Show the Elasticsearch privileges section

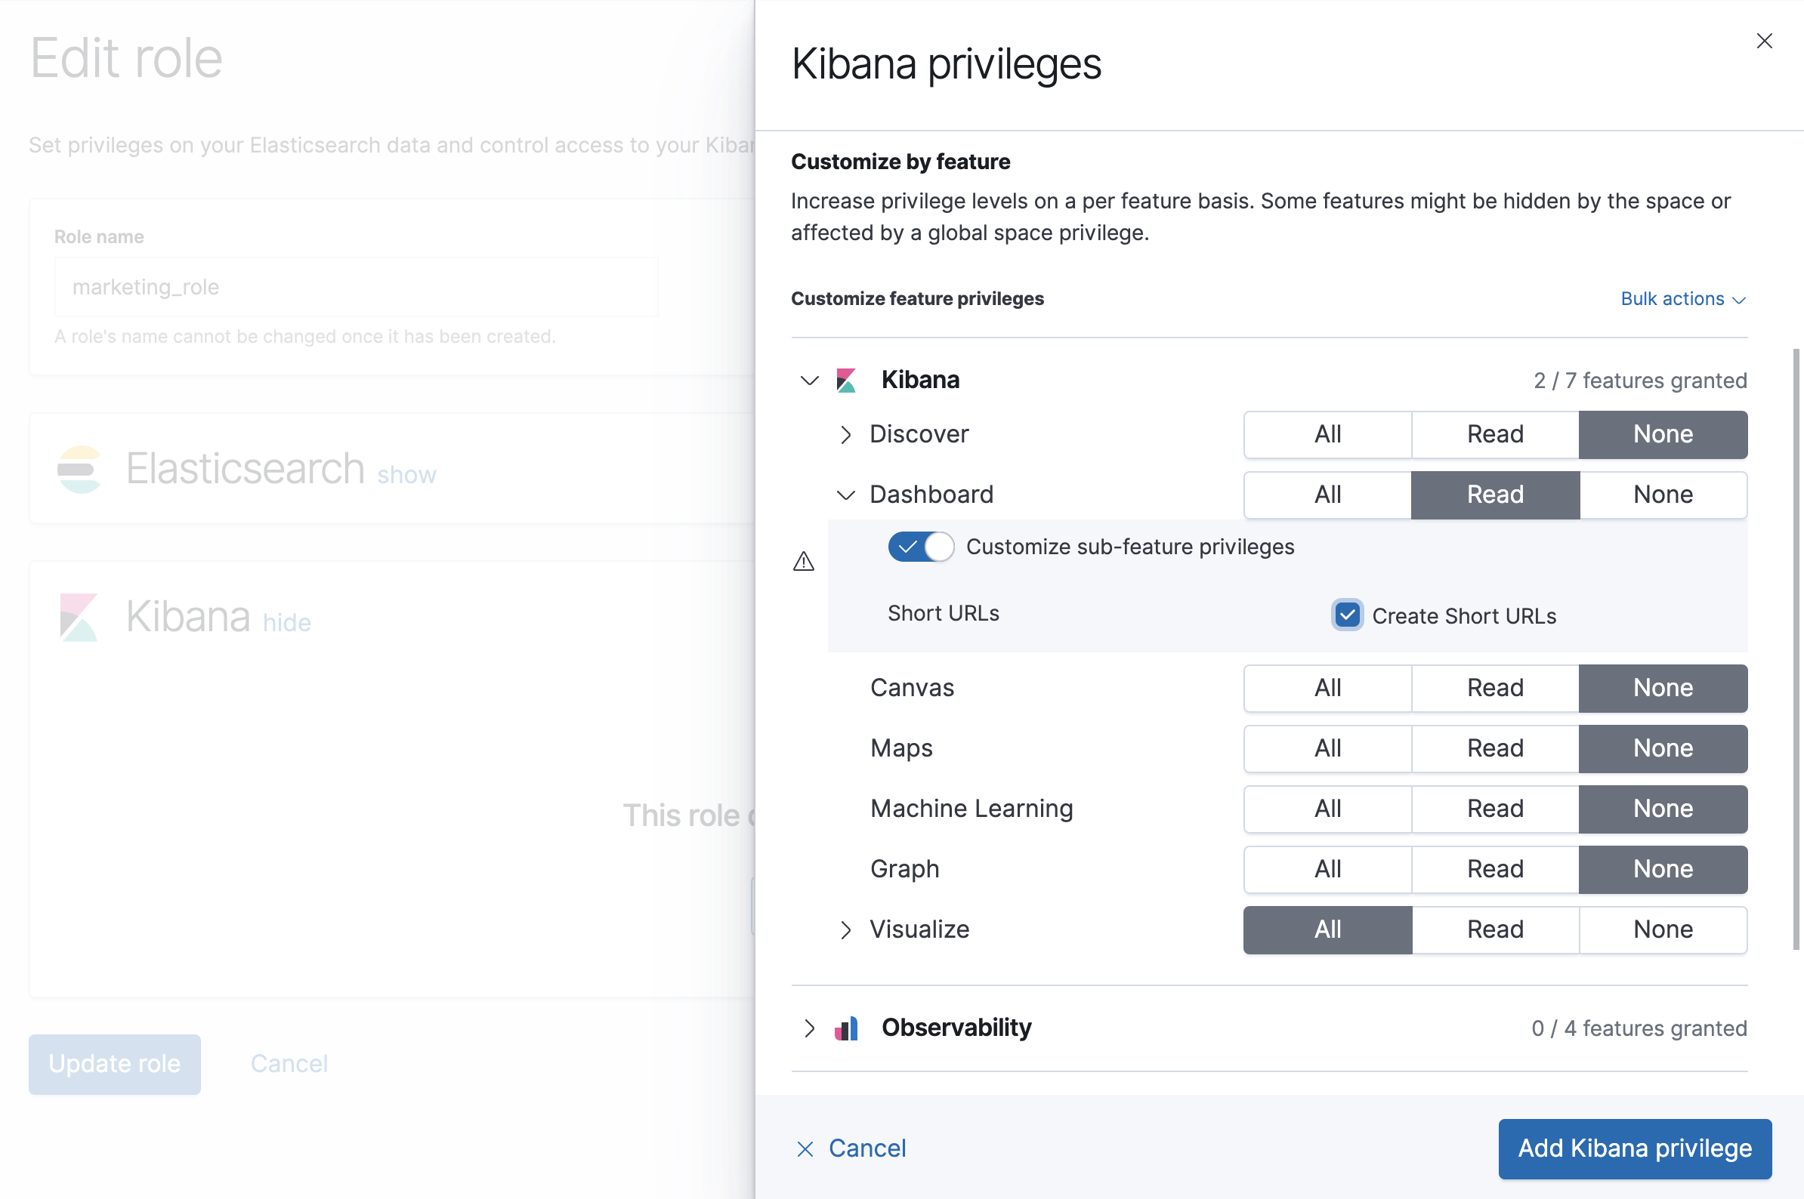click(x=406, y=474)
